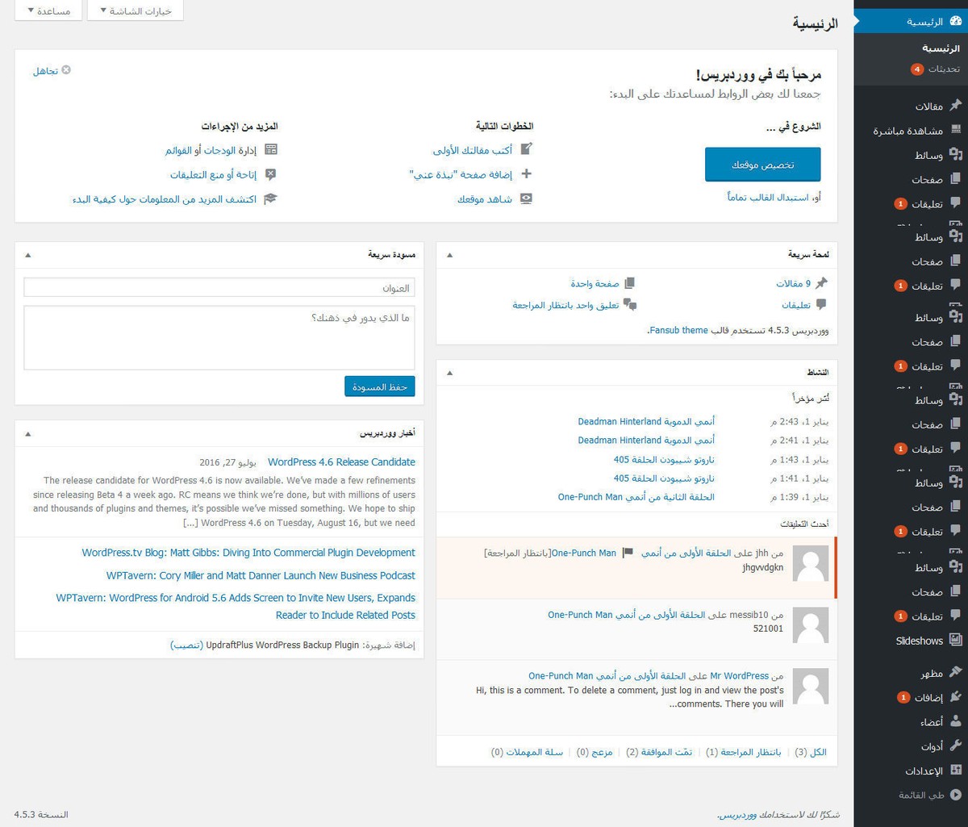Filter comments by بانتظار المراجعة (1)
The image size is (968, 827).
[744, 752]
